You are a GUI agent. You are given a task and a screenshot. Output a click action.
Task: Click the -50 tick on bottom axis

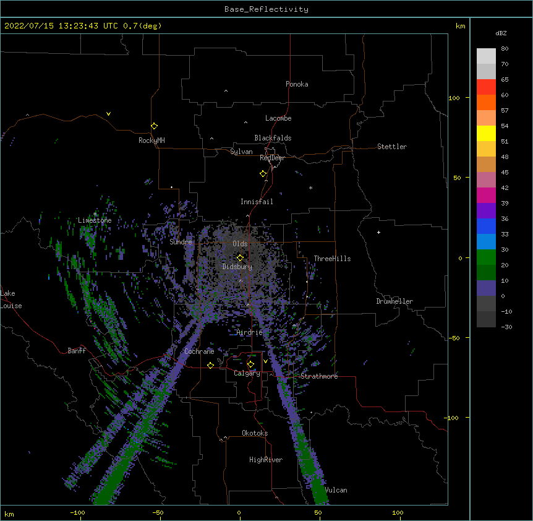click(x=158, y=512)
